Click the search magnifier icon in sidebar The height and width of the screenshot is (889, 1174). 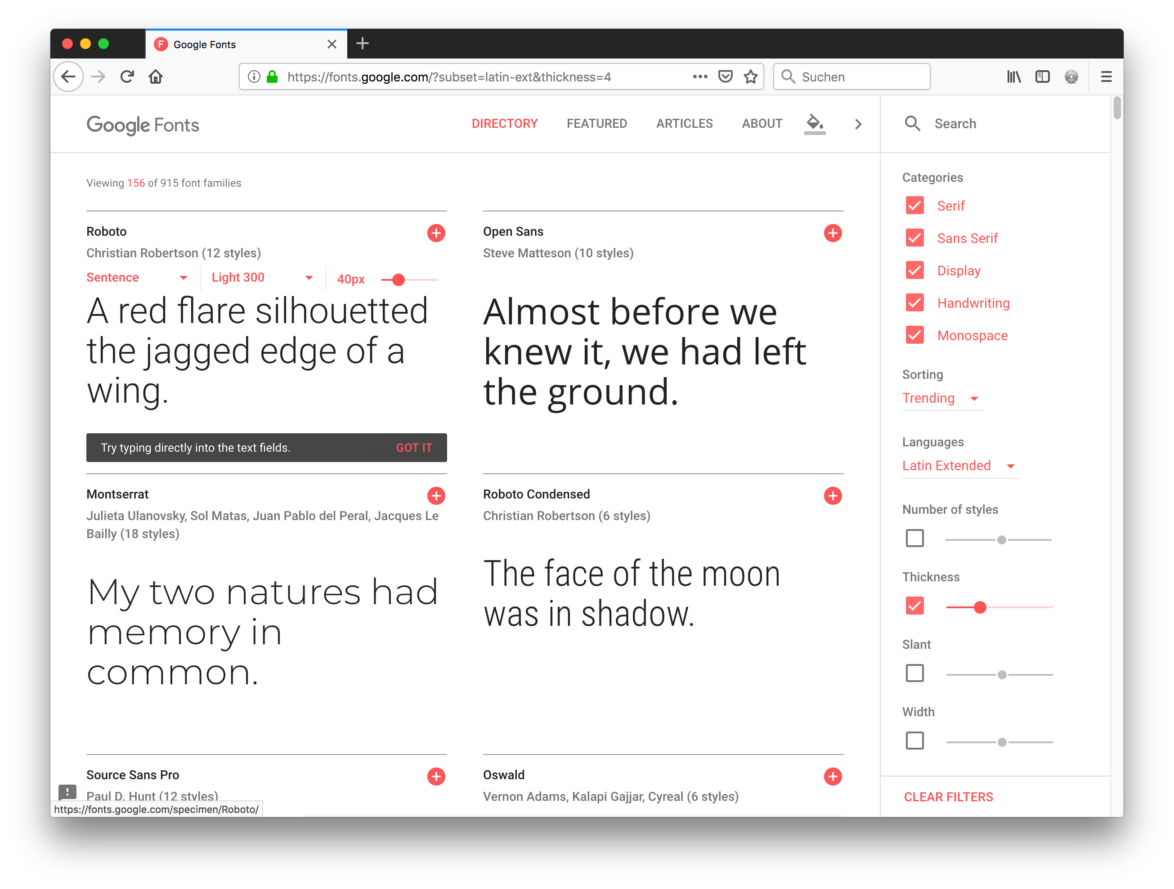tap(912, 124)
